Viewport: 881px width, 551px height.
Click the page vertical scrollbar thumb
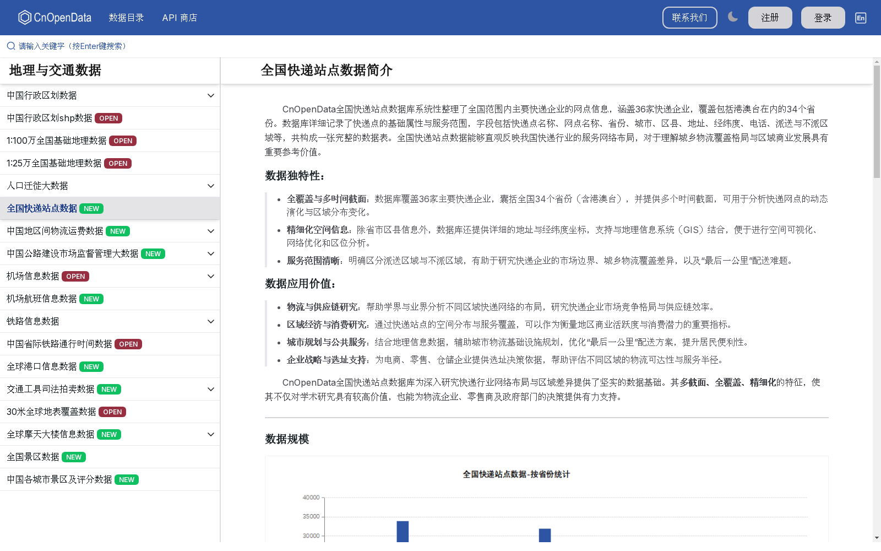coord(877,122)
